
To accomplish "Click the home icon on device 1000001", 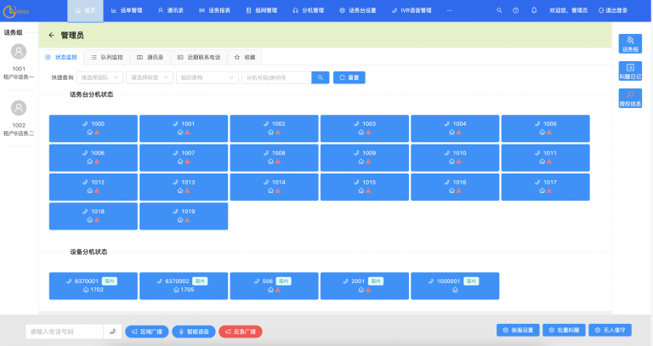I will [455, 289].
